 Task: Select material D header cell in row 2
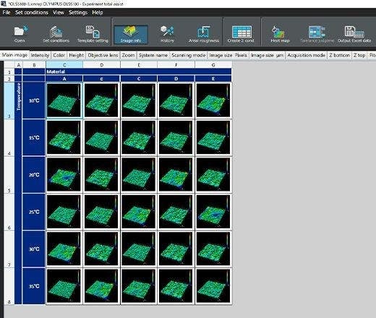[x=176, y=79]
